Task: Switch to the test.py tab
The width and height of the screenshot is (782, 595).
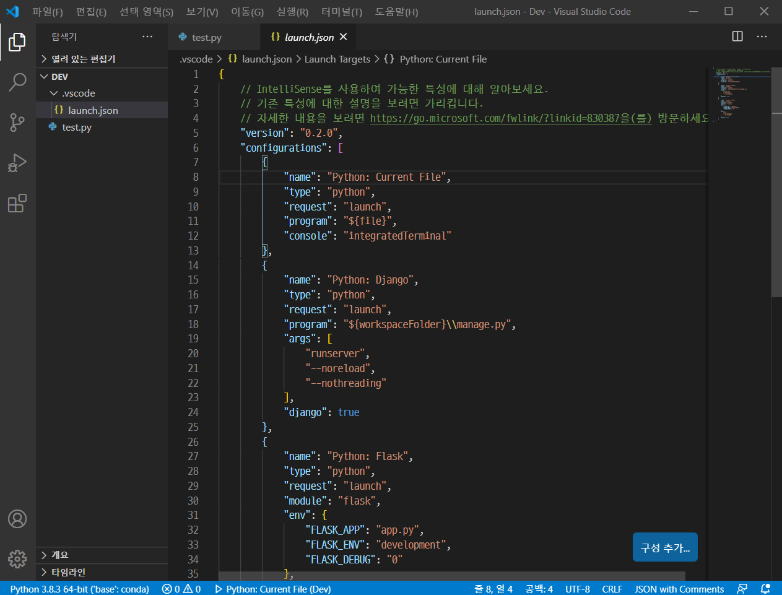Action: [206, 37]
